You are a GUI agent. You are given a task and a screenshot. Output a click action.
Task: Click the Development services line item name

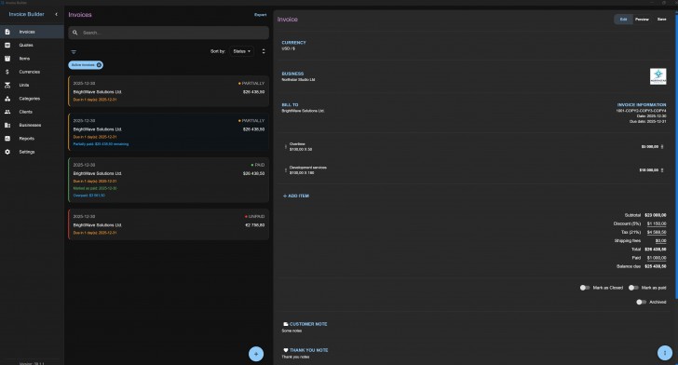click(308, 168)
